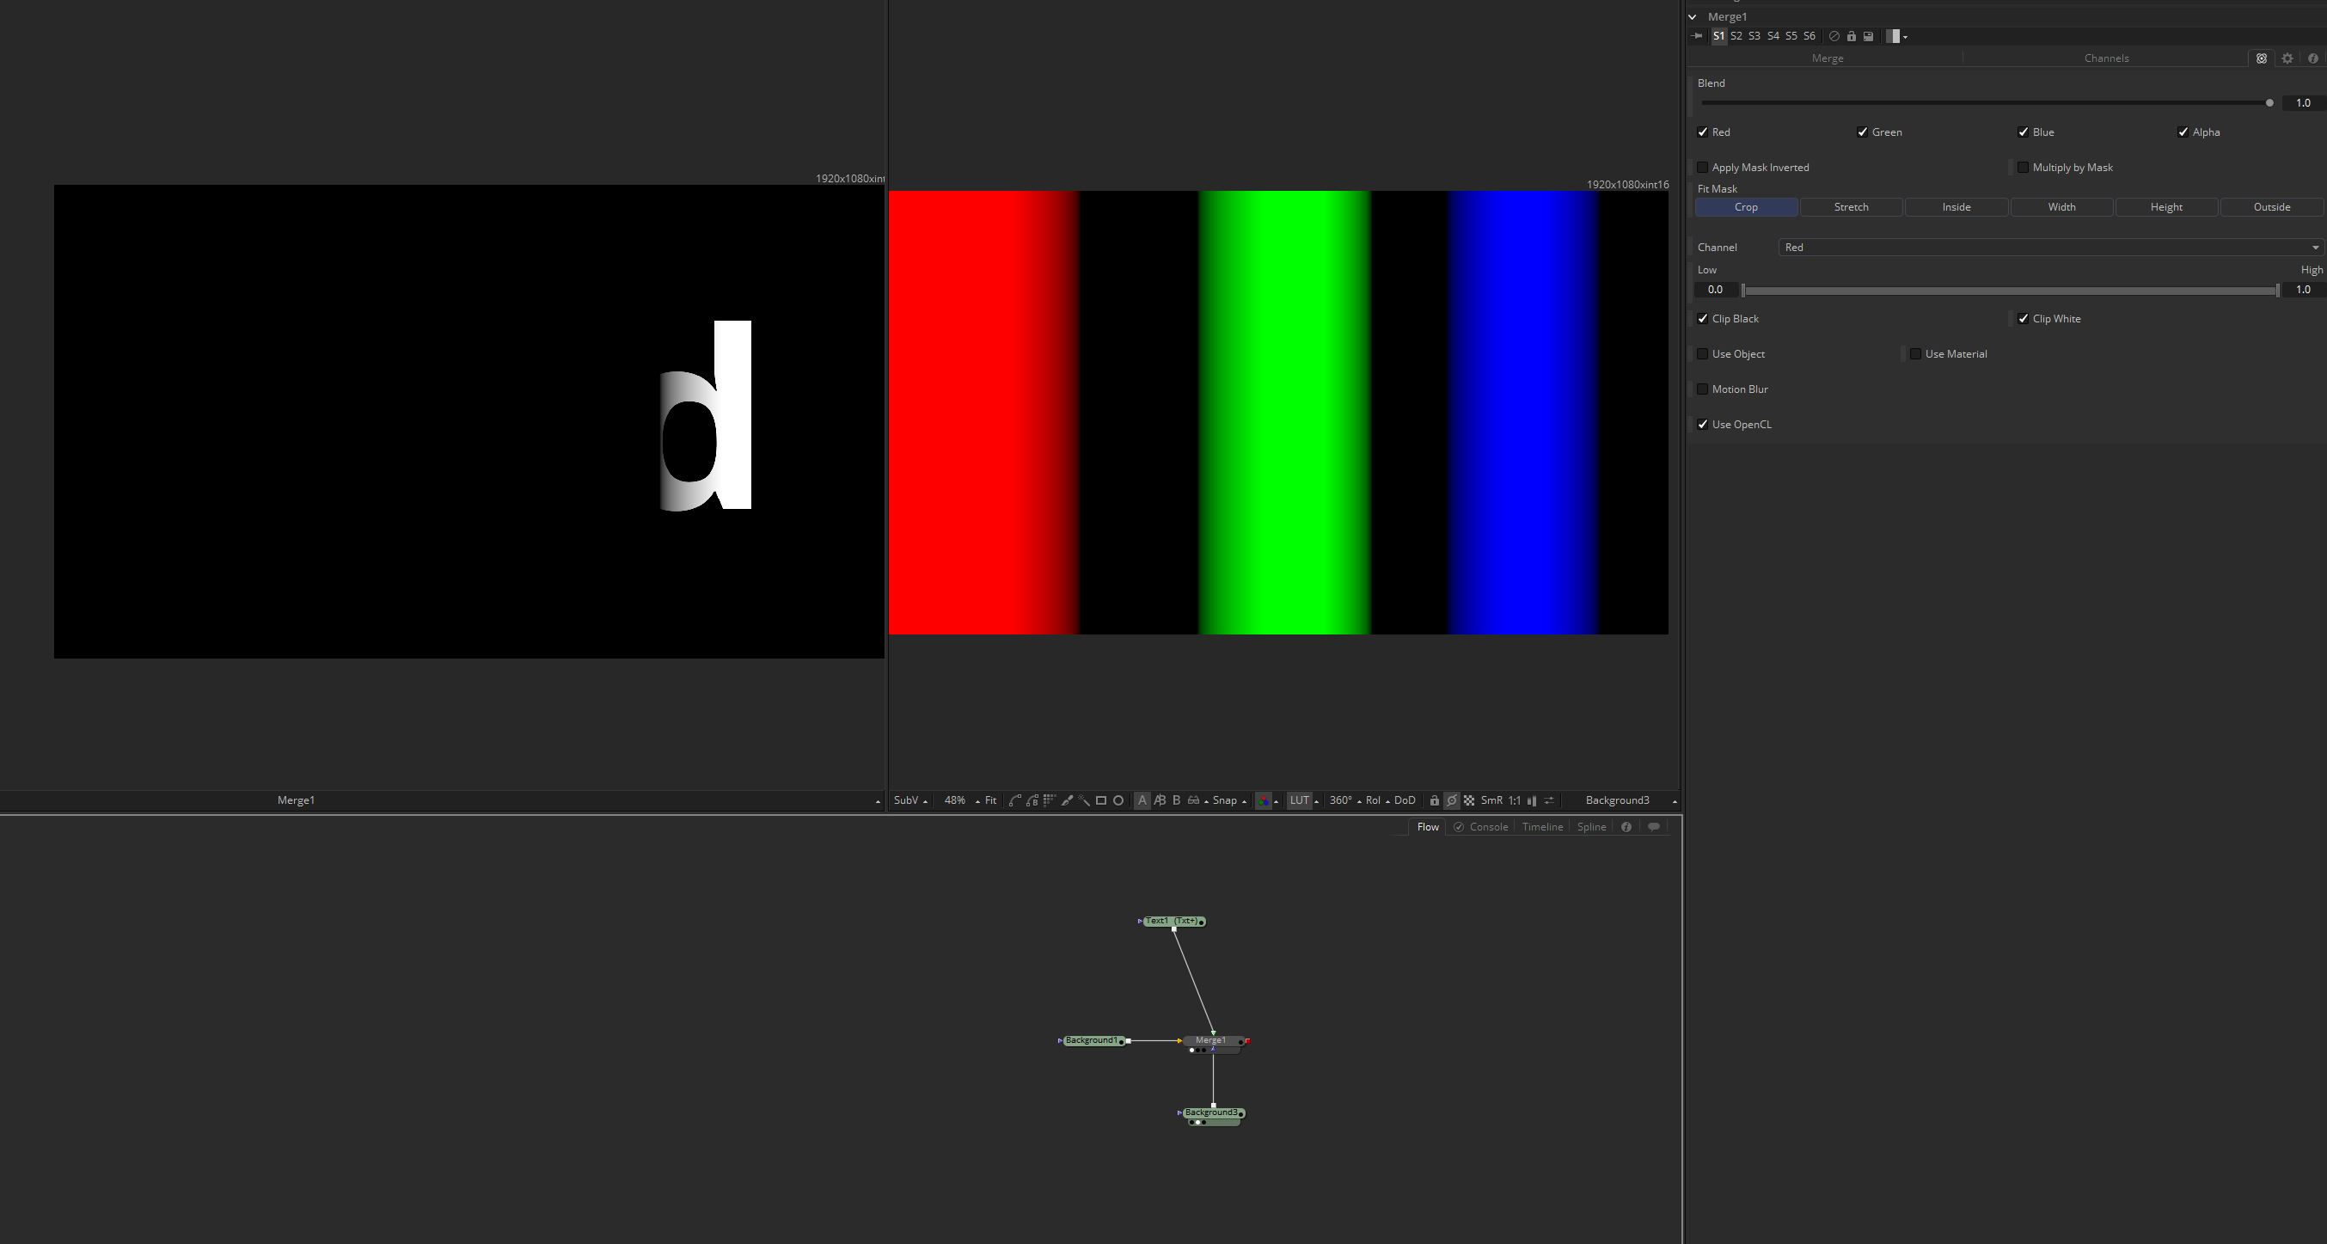Switch viewer to the A buffer
2327x1244 pixels.
(1142, 800)
